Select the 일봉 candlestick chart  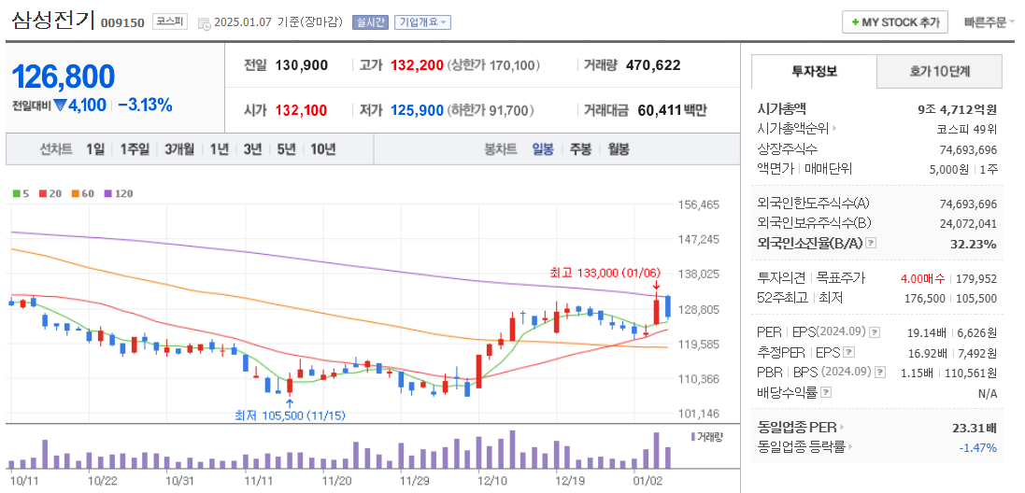pos(543,149)
